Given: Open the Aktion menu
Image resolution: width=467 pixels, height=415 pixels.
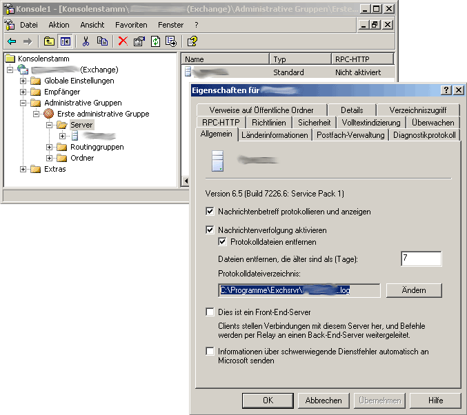Looking at the screenshot, I should click(59, 24).
